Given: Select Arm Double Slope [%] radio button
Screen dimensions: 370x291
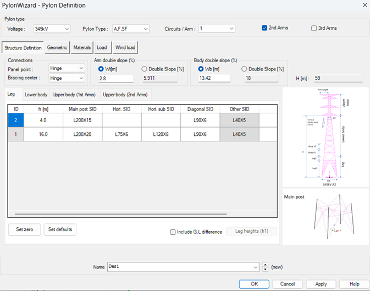Looking at the screenshot, I should pos(145,69).
